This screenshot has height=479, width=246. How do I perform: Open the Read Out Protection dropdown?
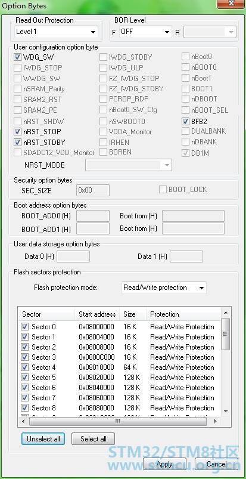click(56, 32)
